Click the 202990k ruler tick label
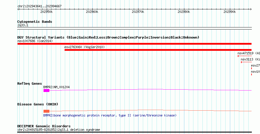The width and height of the screenshot is (260, 134). 230,12
